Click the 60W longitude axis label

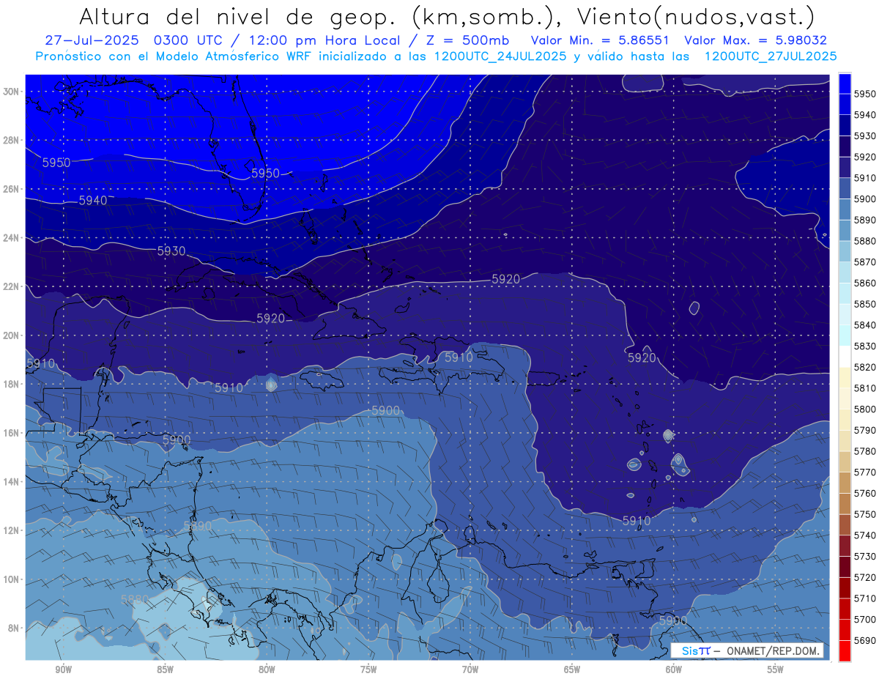coord(673,669)
